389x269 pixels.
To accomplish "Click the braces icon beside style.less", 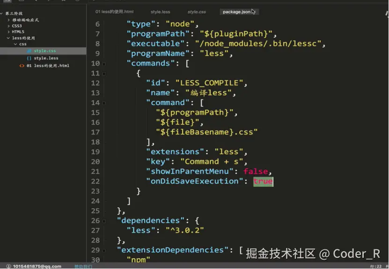I will (x=29, y=58).
